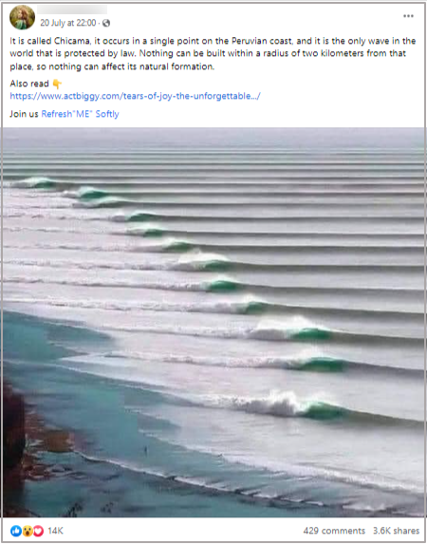
Task: Click the blue Like reaction icon
Action: 16,531
